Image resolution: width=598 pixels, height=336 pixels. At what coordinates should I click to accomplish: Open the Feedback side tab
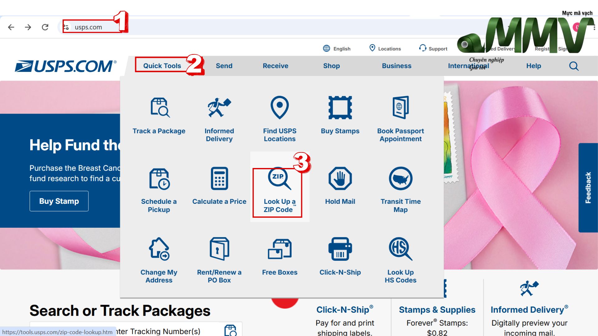click(x=588, y=188)
